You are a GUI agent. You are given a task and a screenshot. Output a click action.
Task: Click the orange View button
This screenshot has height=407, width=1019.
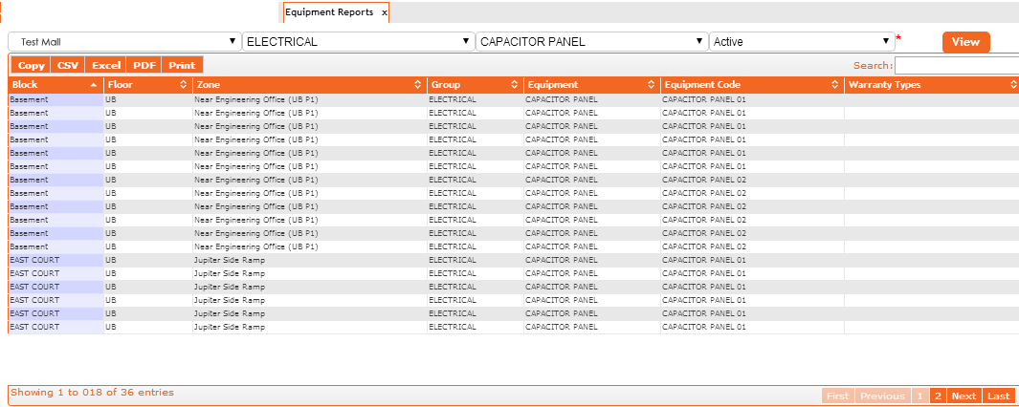[965, 42]
